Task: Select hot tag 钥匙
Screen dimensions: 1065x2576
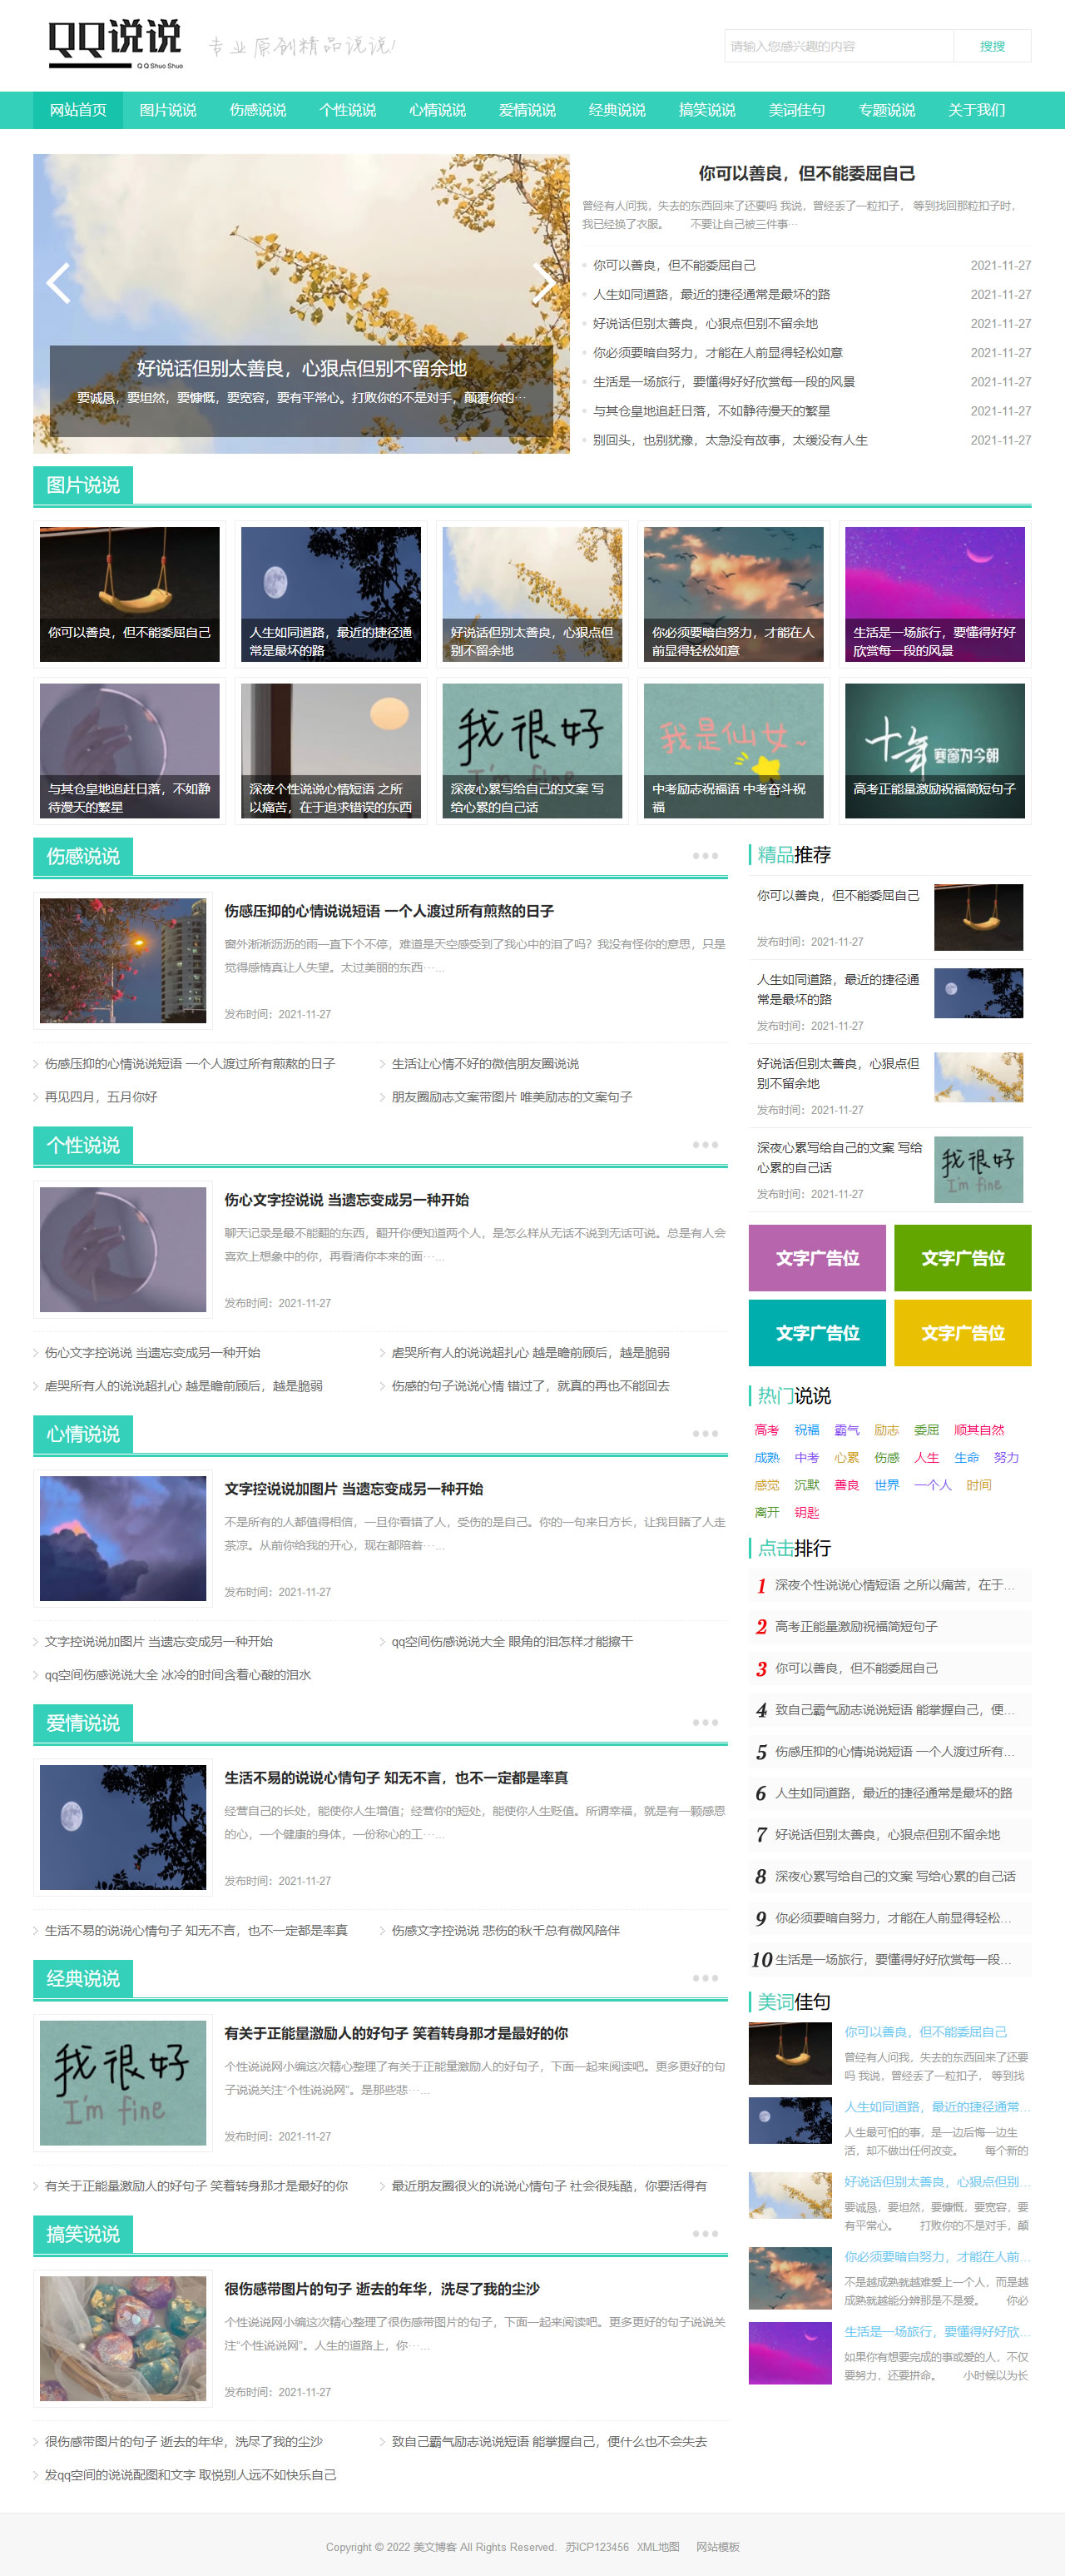Action: (807, 1513)
